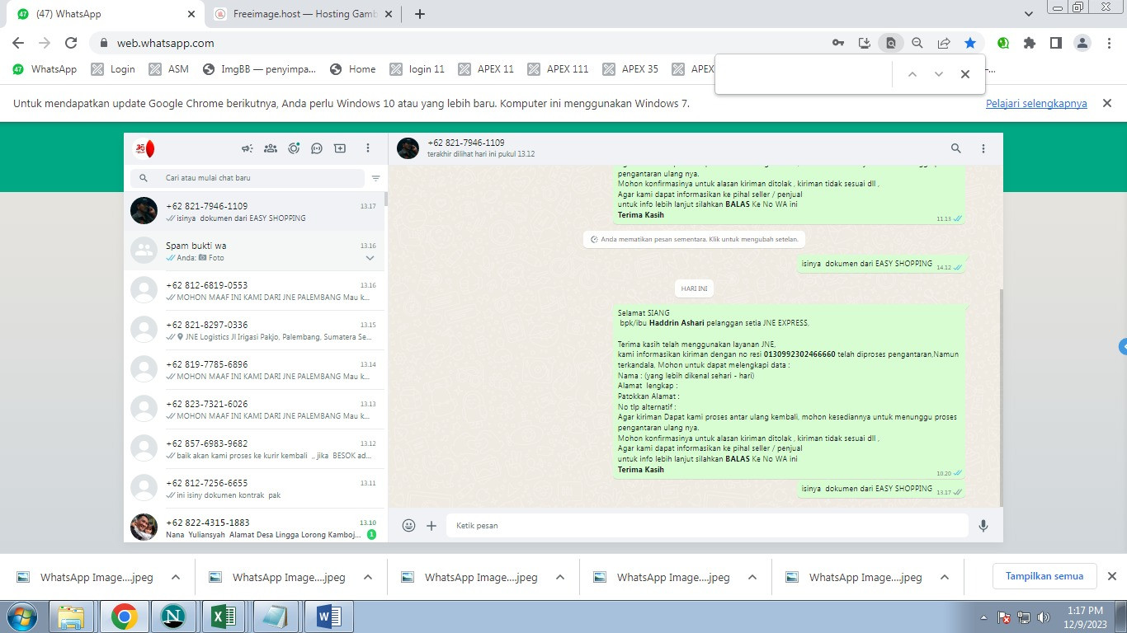The width and height of the screenshot is (1127, 633).
Task: Open the channel chat bubble icon
Action: pyautogui.click(x=317, y=148)
